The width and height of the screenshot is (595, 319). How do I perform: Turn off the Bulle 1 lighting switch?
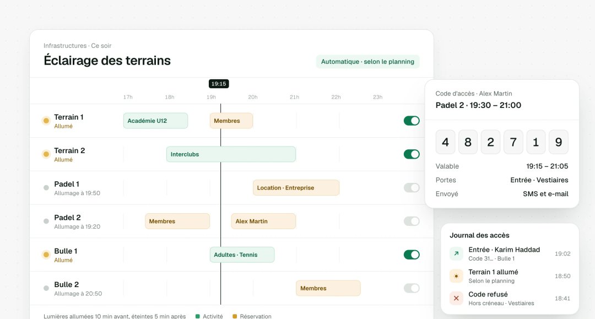[x=412, y=255]
